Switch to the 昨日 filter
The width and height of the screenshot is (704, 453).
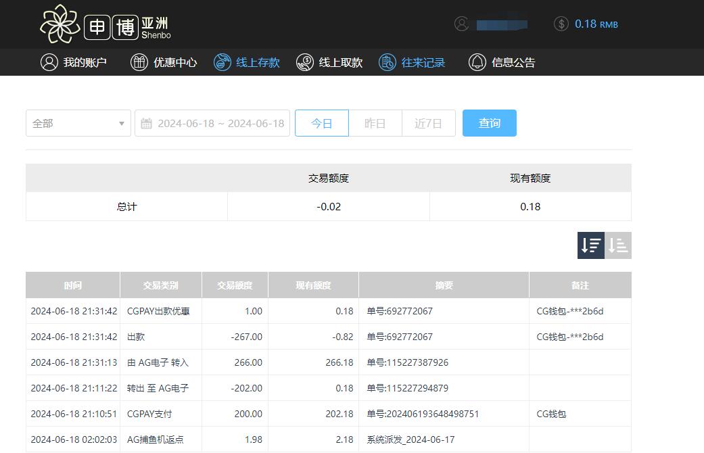[x=375, y=123]
